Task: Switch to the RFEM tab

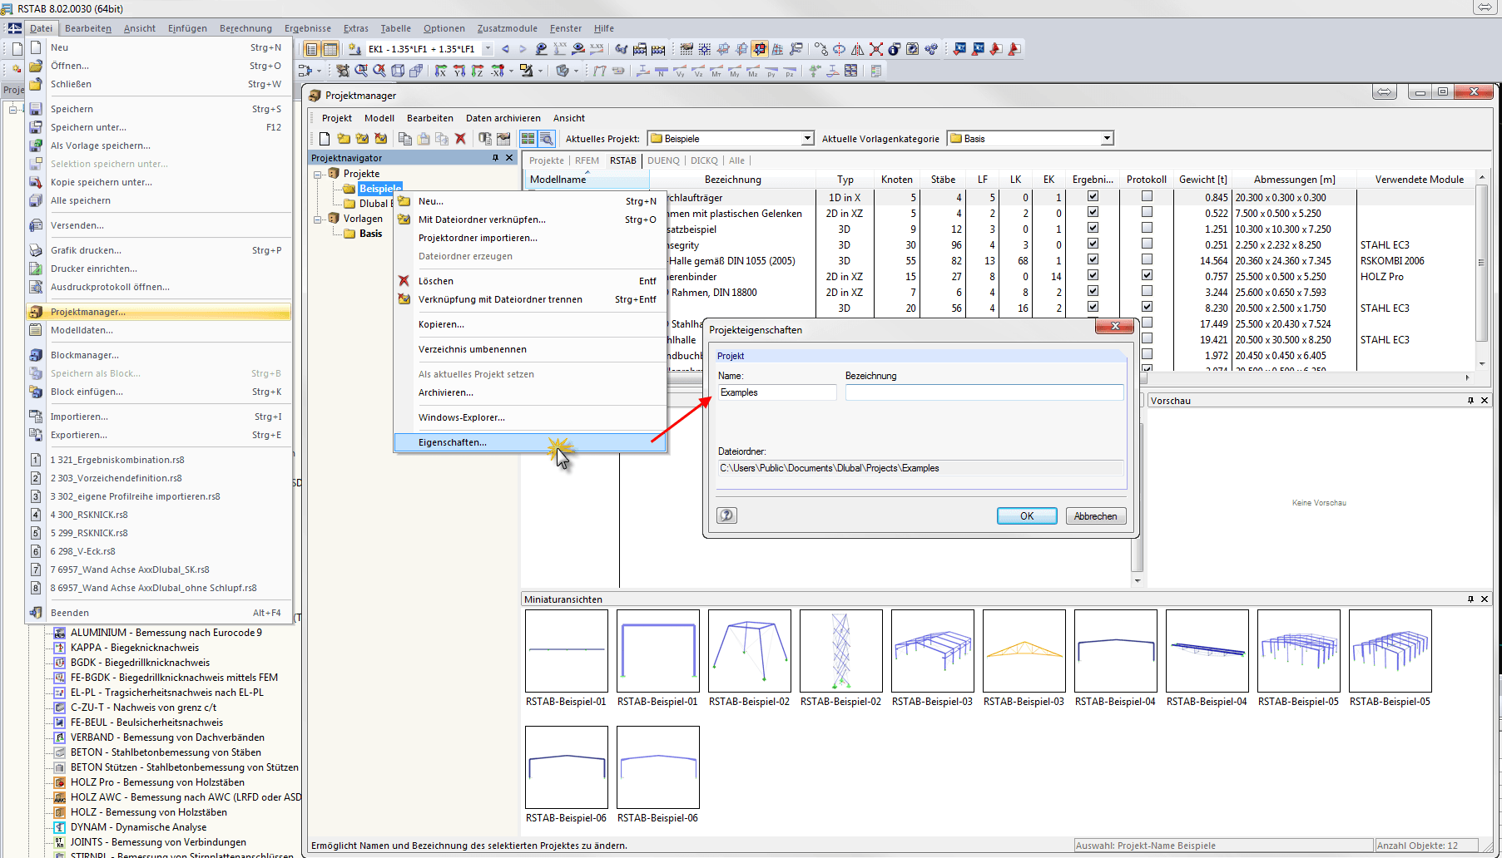Action: click(587, 160)
